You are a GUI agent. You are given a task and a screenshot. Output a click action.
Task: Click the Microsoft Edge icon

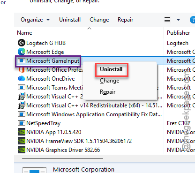coord(22,52)
